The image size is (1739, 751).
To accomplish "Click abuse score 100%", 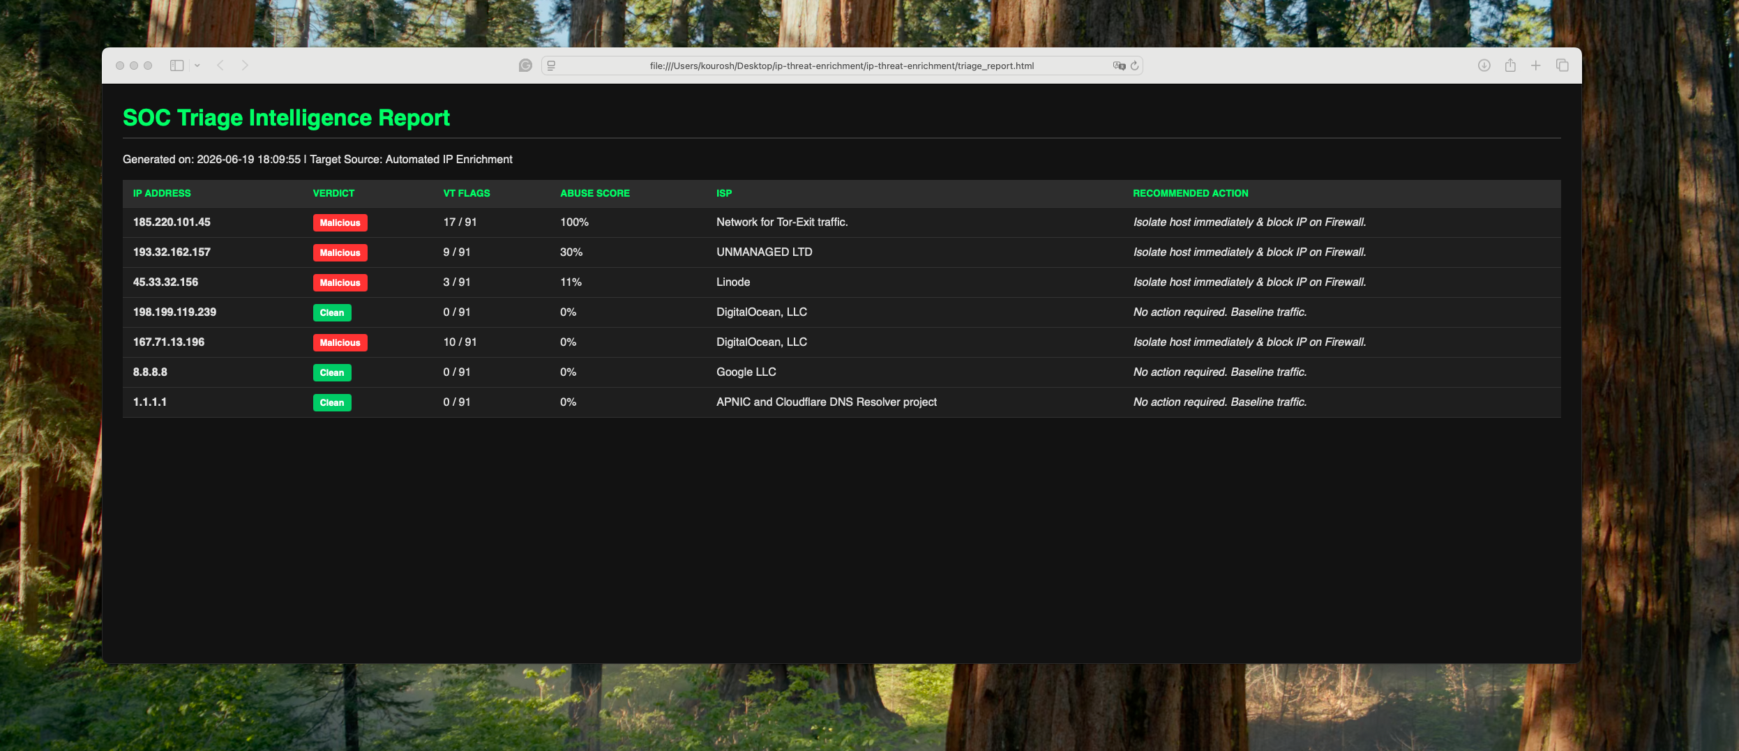I will (x=574, y=222).
